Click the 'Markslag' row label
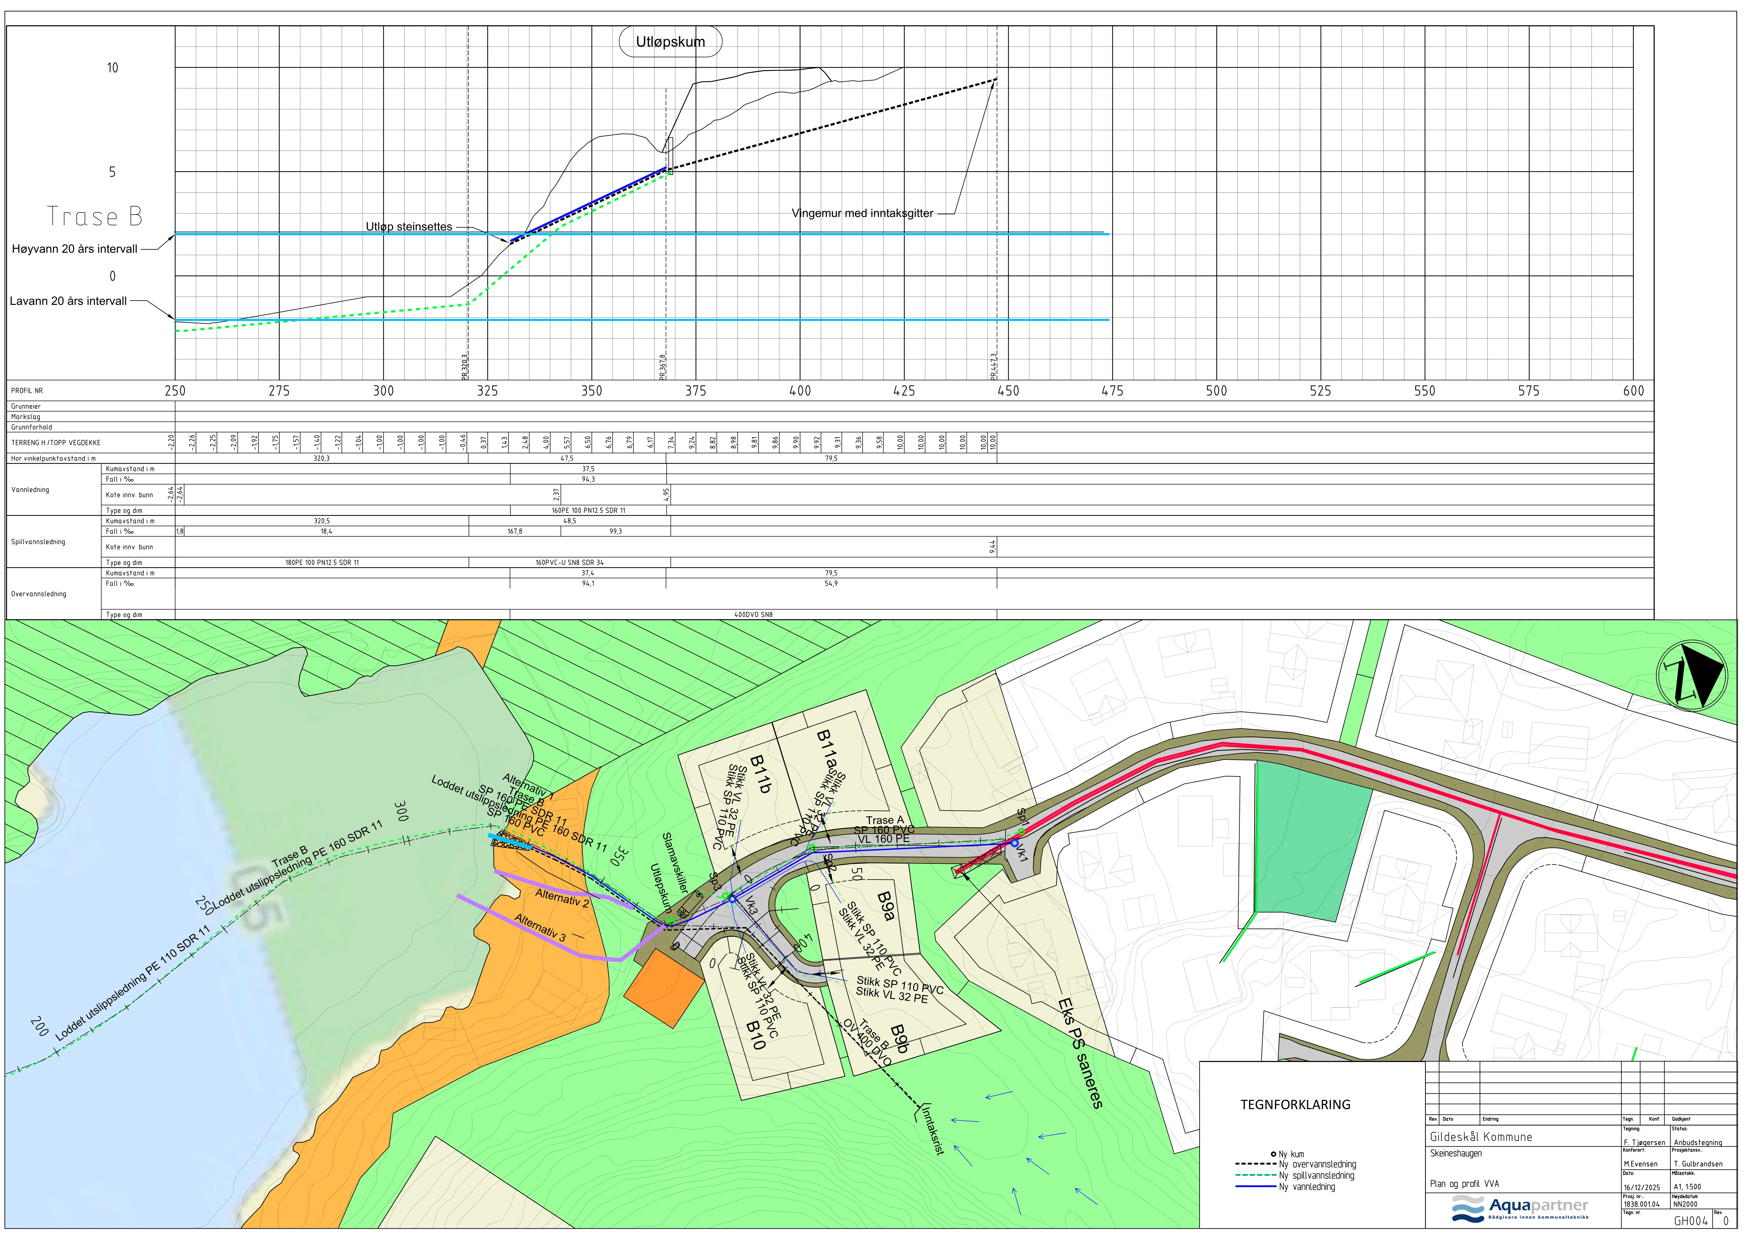1752x1238 pixels. pyautogui.click(x=26, y=417)
